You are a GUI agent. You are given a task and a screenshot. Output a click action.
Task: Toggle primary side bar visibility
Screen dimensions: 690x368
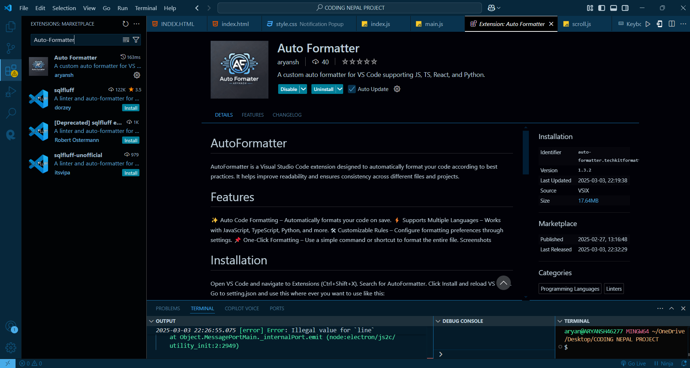601,8
